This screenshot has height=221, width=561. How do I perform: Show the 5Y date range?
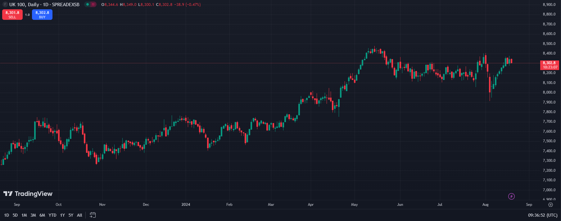[71, 215]
